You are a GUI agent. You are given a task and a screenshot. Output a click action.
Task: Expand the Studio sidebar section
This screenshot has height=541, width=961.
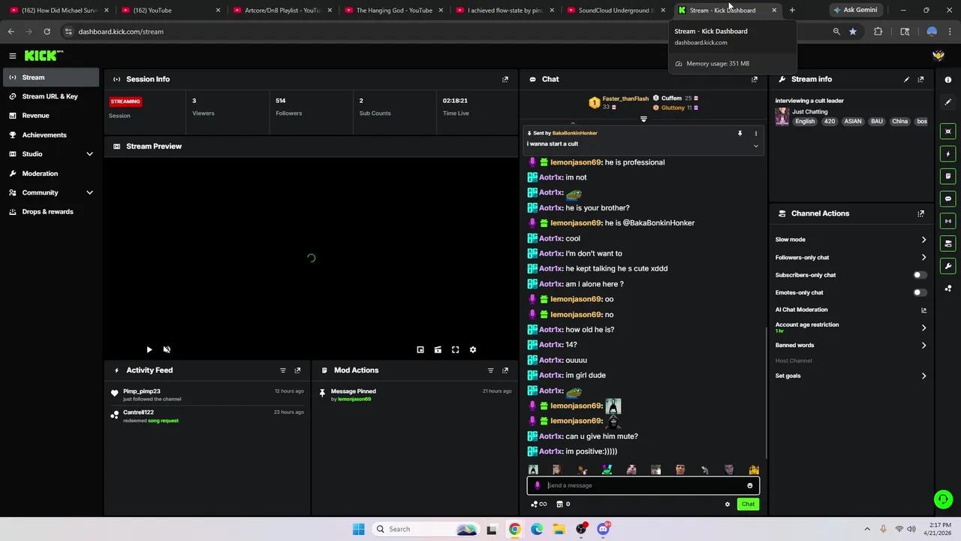89,154
